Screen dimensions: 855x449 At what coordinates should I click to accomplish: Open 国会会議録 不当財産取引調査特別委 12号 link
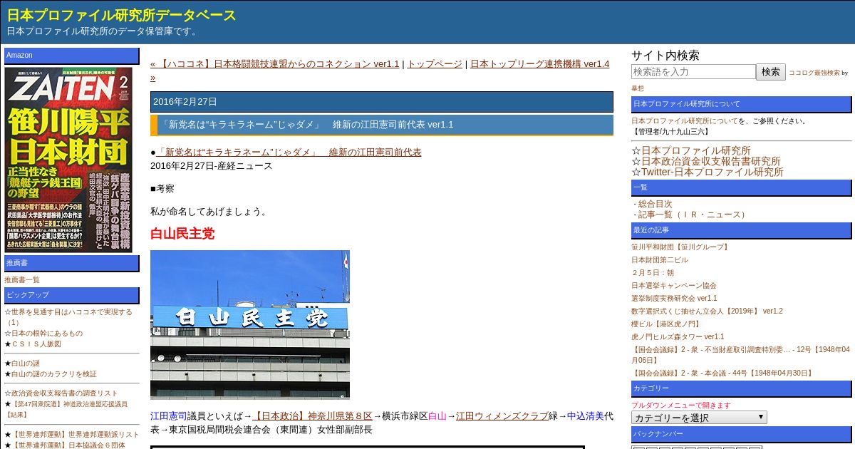click(x=740, y=354)
